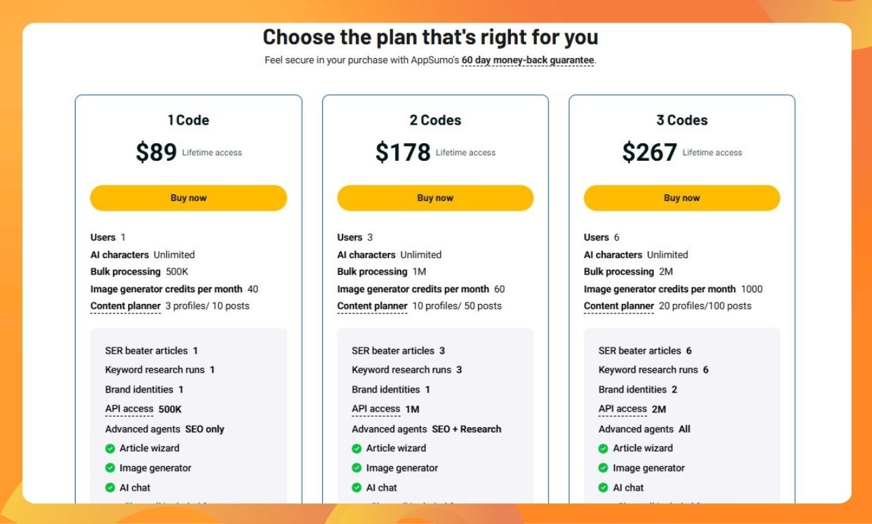Click the green checkmark beside Article wizard in 2 Codes plan
The image size is (872, 524).
[356, 448]
